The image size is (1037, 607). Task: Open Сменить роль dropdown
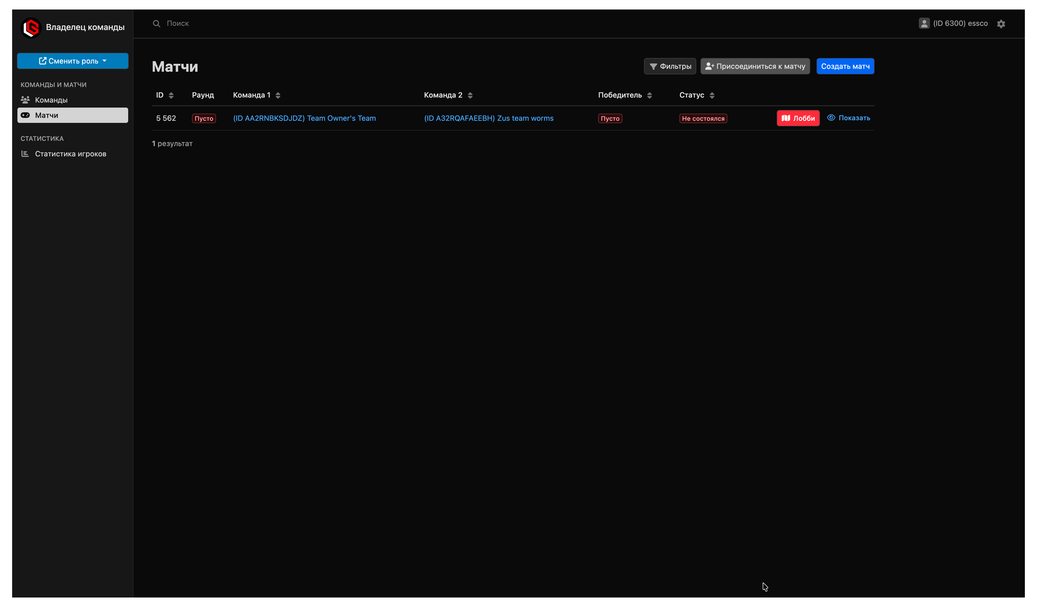click(x=73, y=61)
